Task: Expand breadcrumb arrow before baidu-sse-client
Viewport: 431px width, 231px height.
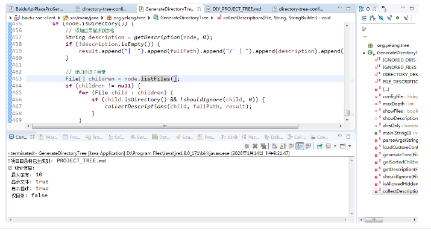Action: [x=11, y=18]
